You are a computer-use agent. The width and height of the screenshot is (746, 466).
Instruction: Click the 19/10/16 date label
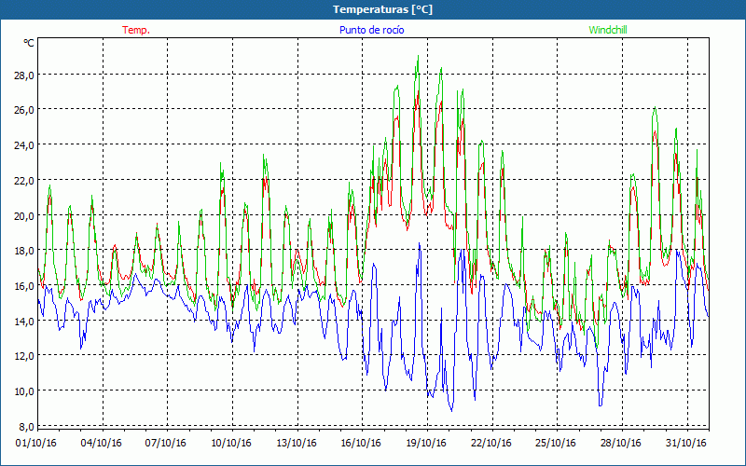click(x=426, y=444)
